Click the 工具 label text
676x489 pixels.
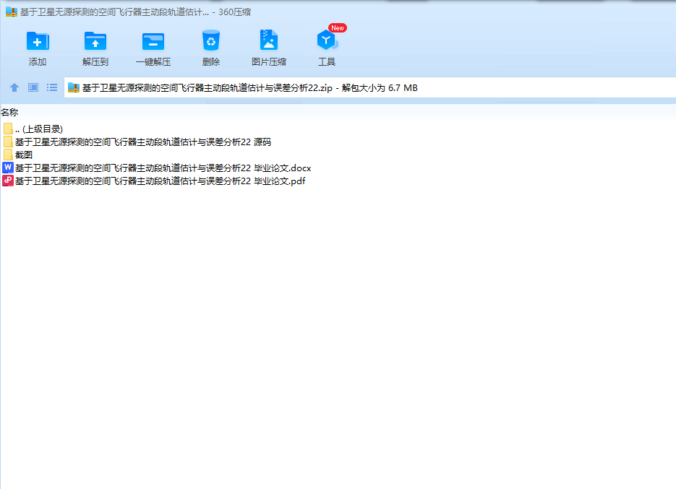coord(326,62)
